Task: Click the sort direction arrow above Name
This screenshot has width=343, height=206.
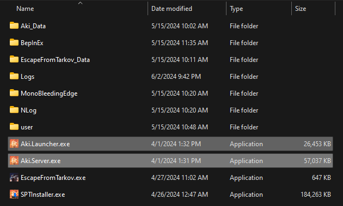Action: point(80,3)
